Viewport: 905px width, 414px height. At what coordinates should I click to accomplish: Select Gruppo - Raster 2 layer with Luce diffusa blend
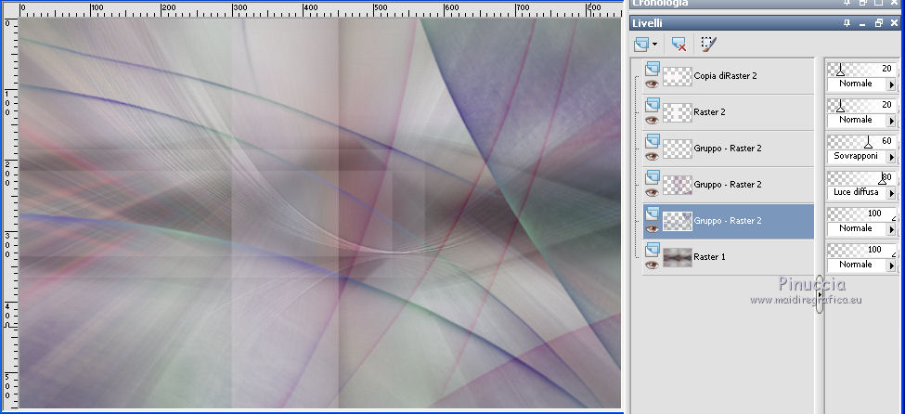pyautogui.click(x=727, y=185)
